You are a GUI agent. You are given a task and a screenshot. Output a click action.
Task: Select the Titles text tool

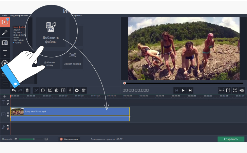click(x=5, y=53)
